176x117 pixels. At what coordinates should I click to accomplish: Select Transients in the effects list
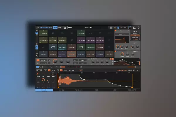[x=135, y=39]
